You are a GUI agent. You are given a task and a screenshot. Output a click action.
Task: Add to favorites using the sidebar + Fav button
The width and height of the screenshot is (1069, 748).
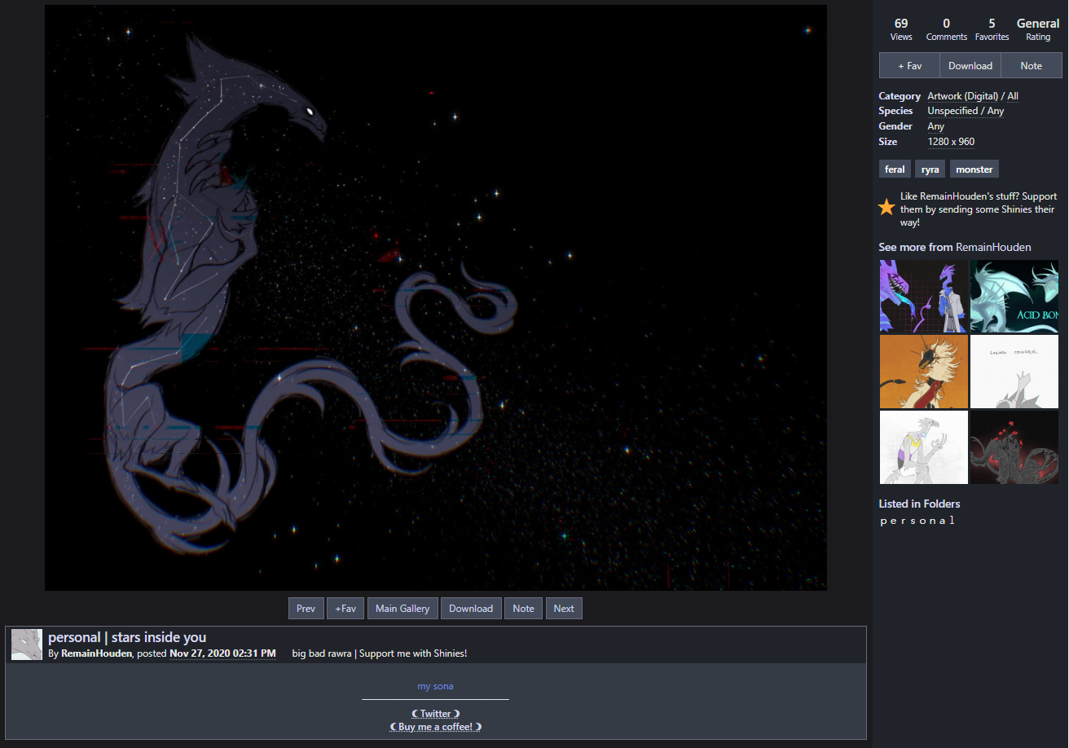coord(909,66)
